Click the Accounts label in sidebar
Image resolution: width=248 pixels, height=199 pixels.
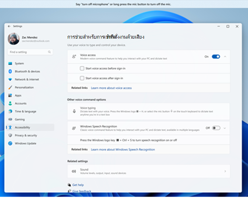[x=21, y=103]
